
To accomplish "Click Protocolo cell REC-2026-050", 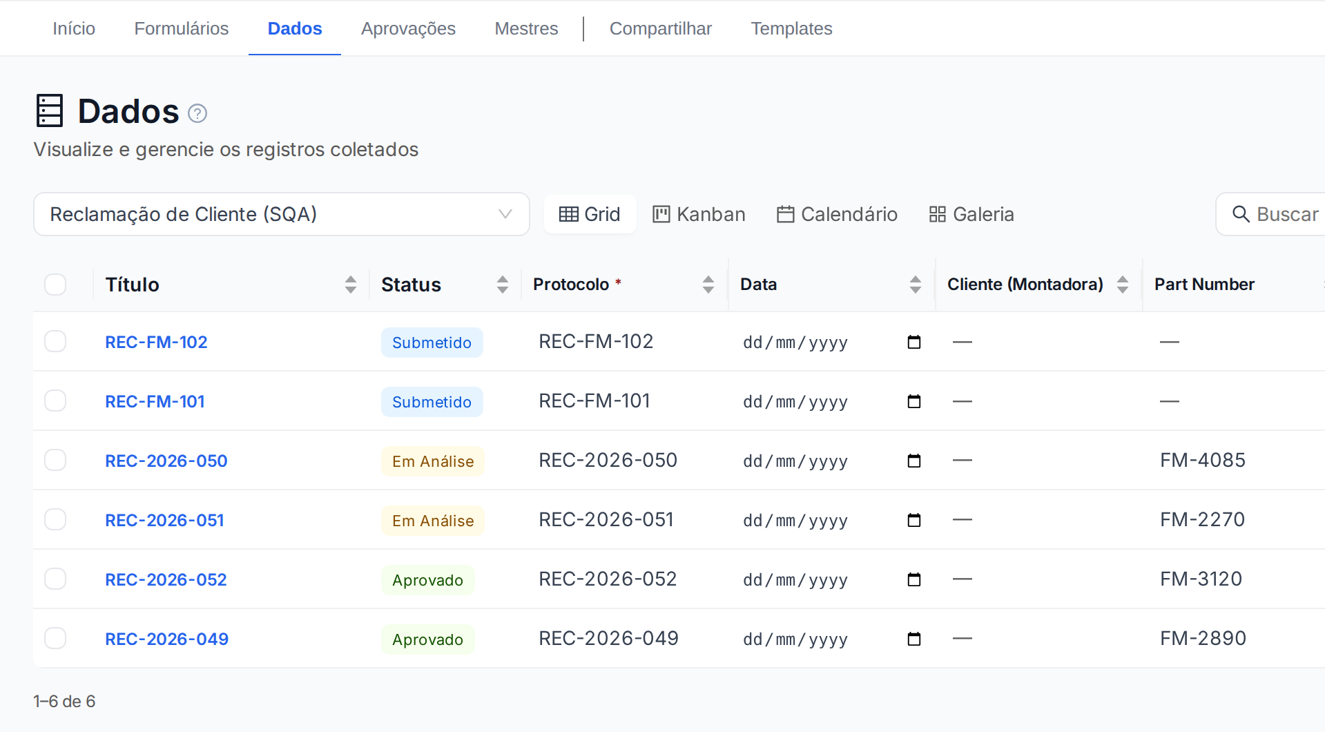I will [x=608, y=460].
